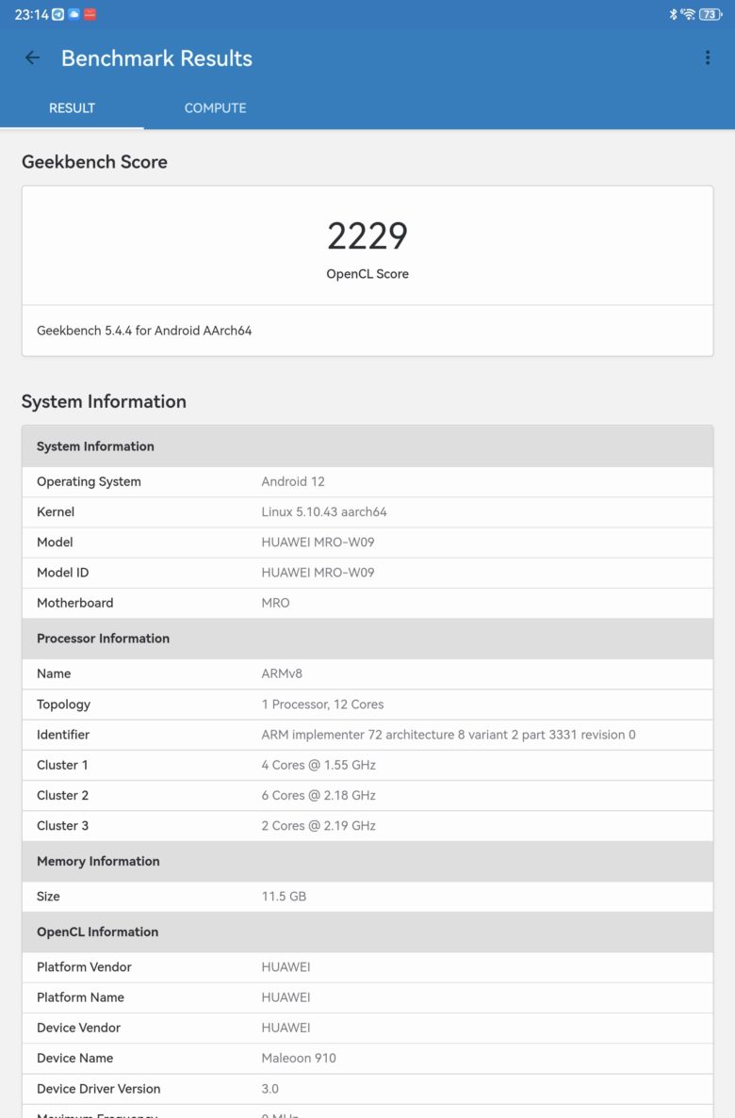The height and width of the screenshot is (1118, 735).
Task: Open the three-dot overflow menu
Action: pyautogui.click(x=707, y=57)
